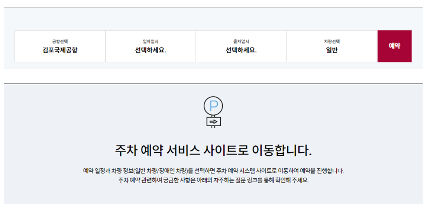Click the heading 주차 예약 서비스 사이트로 이동합니다.
427x211 pixels.
tap(213, 150)
